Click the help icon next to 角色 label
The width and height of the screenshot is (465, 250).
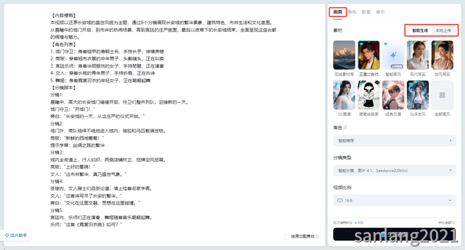(x=345, y=128)
